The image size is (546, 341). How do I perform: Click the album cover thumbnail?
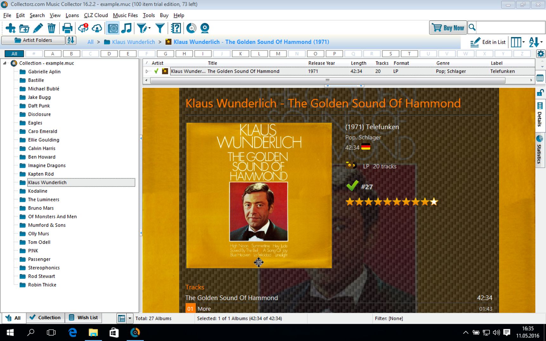(x=259, y=195)
